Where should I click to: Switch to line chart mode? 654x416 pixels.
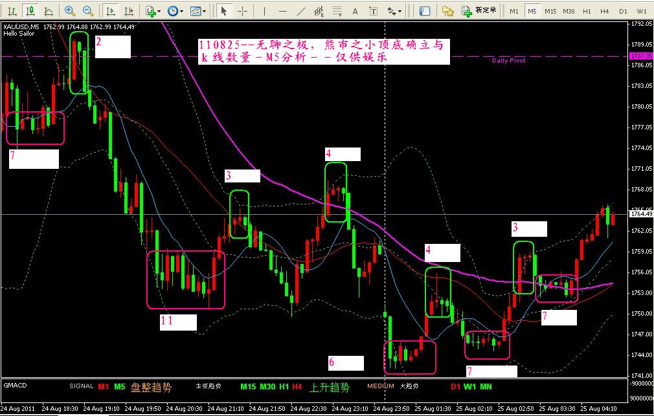click(48, 11)
